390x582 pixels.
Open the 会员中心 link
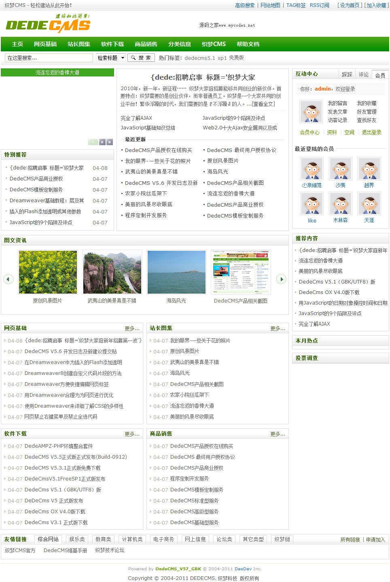pos(309,132)
